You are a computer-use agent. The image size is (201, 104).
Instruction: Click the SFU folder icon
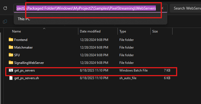11,55
